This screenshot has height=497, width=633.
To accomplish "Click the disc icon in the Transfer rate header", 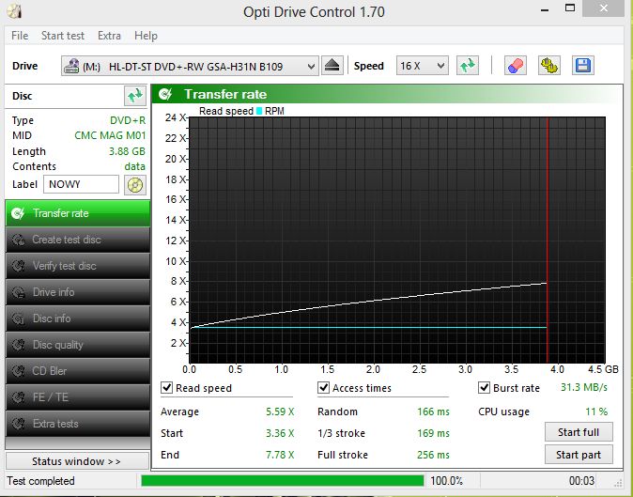I will pos(166,94).
